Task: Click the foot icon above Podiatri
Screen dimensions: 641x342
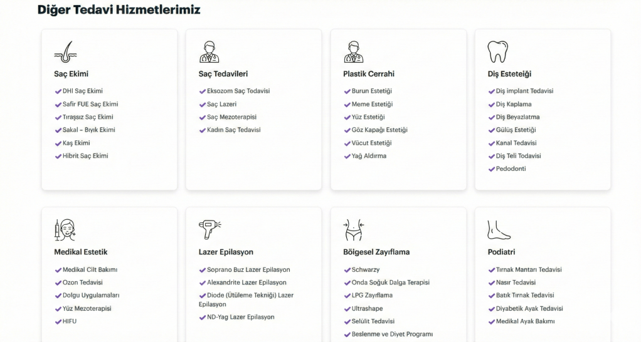Action: click(x=499, y=231)
